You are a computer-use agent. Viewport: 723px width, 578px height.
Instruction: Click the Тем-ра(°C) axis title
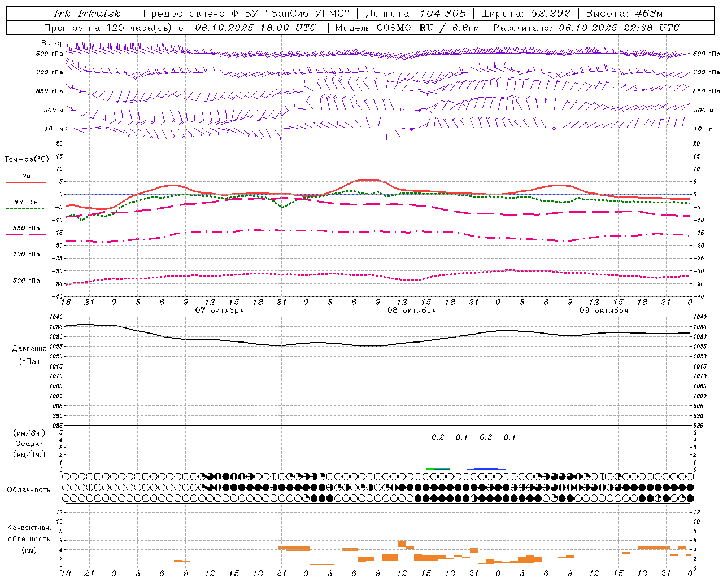27,160
